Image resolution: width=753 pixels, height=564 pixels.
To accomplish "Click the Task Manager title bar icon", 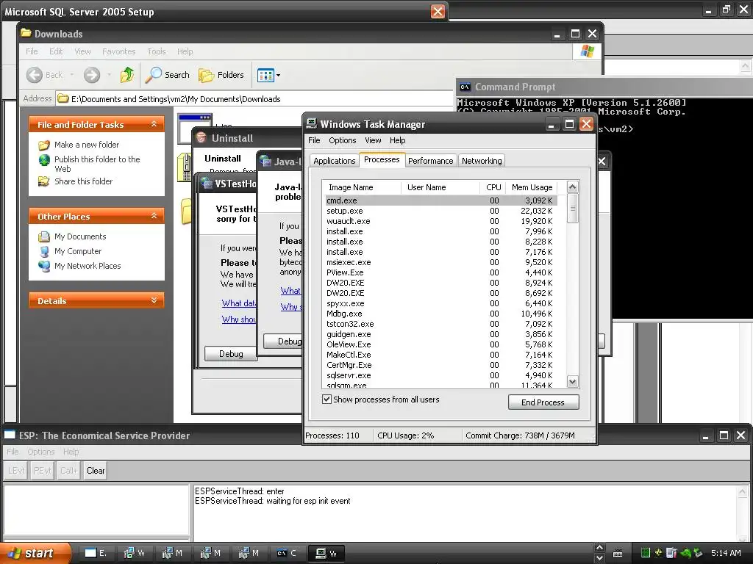I will coord(311,123).
